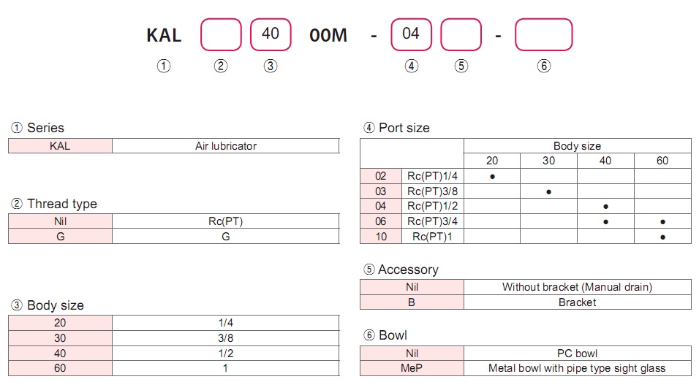
Task: Click the pink KAL cell in Series table
Action: 60,146
